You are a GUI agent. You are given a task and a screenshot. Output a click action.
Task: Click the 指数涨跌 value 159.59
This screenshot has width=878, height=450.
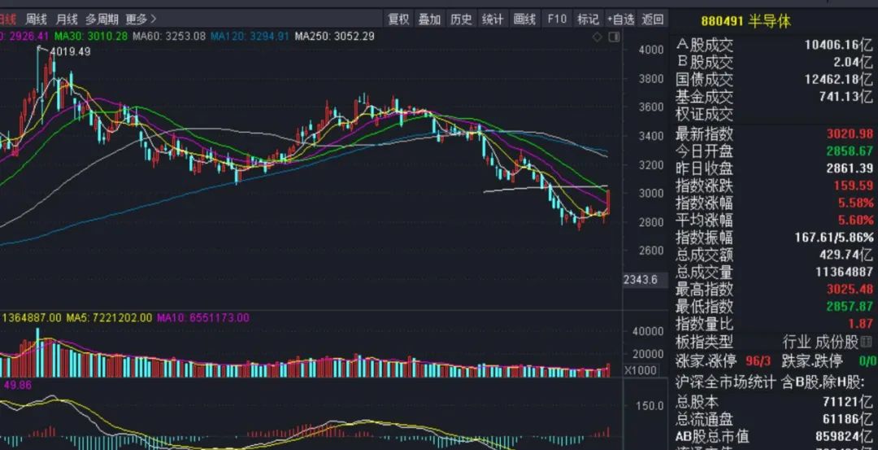[x=854, y=186]
